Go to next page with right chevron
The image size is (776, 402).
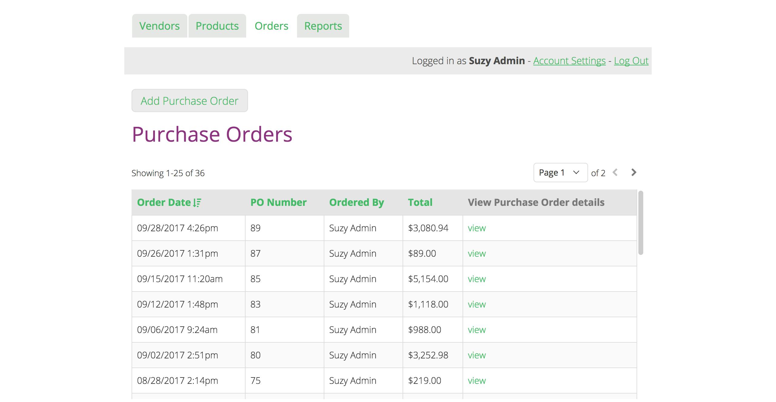click(634, 173)
